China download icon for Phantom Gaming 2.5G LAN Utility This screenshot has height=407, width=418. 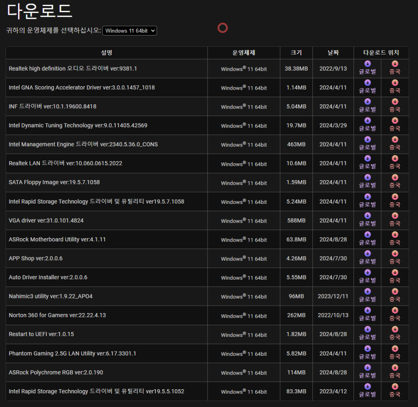pyautogui.click(x=395, y=349)
